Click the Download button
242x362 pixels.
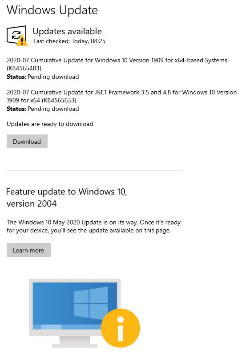[x=27, y=141]
